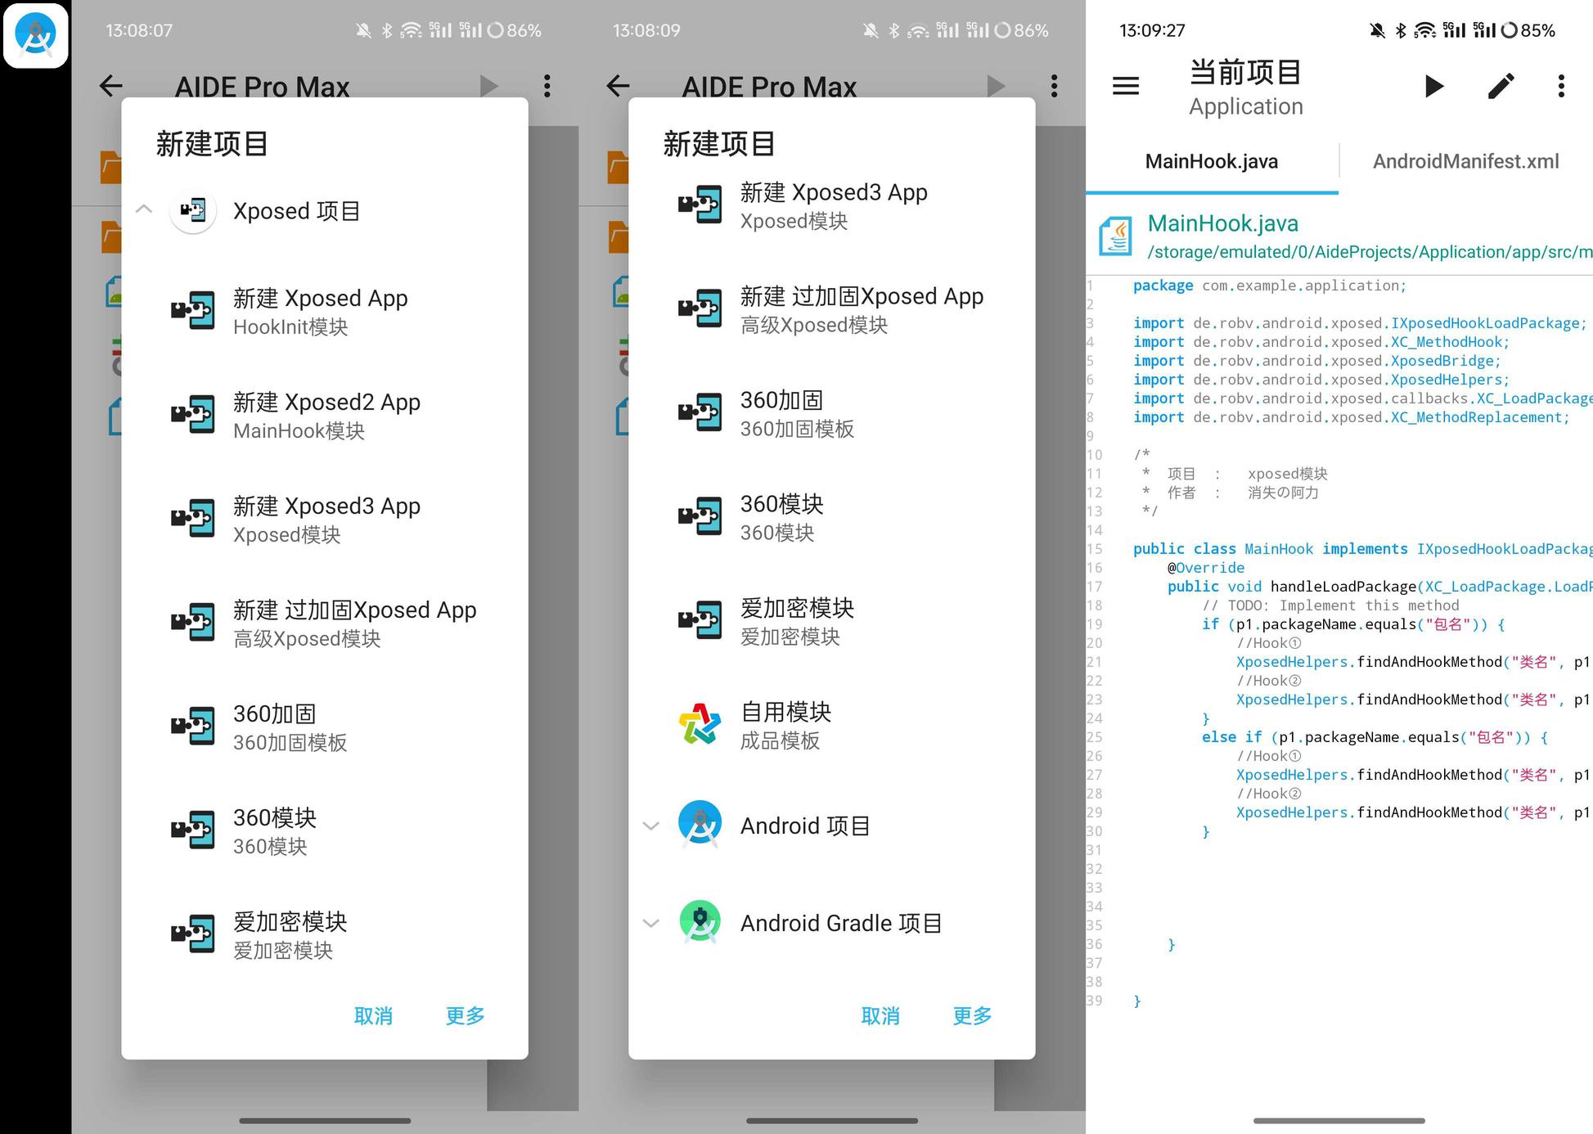This screenshot has width=1593, height=1134.
Task: Tap the Wi-Fi status icon at 13:09:27
Action: [1425, 30]
